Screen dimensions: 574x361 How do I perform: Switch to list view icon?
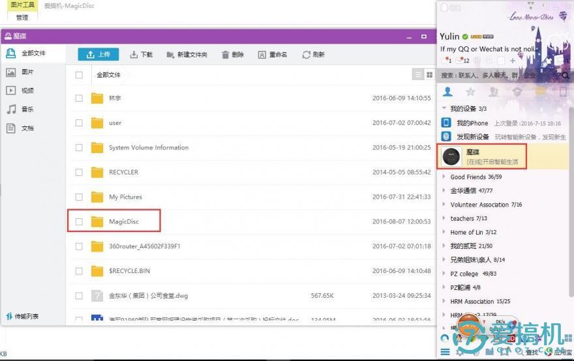click(417, 75)
